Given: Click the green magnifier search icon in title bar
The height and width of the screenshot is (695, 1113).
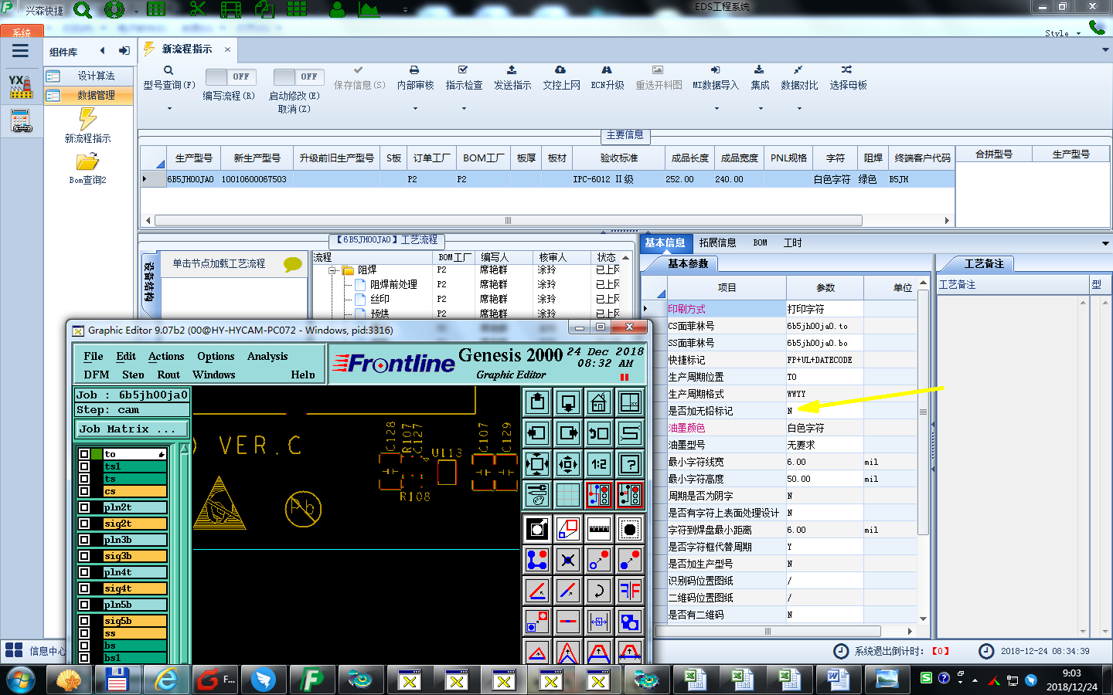Looking at the screenshot, I should 83,10.
